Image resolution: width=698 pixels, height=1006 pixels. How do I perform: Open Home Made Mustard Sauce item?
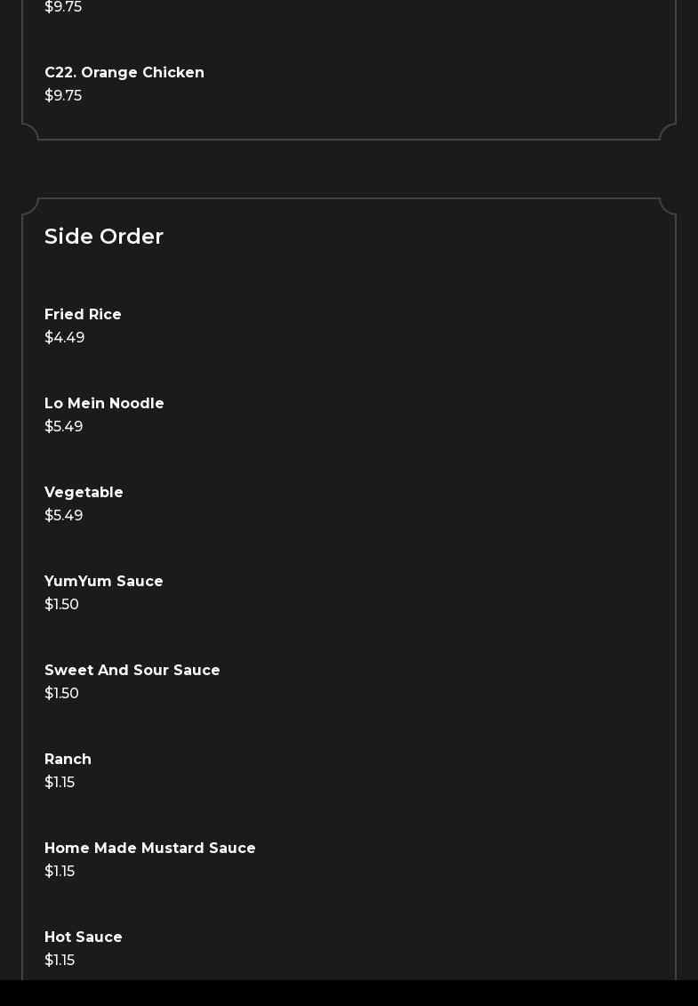point(150,849)
